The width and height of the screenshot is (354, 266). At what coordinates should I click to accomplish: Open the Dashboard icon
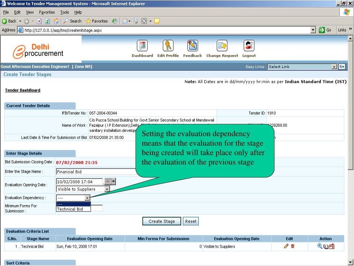coord(142,46)
